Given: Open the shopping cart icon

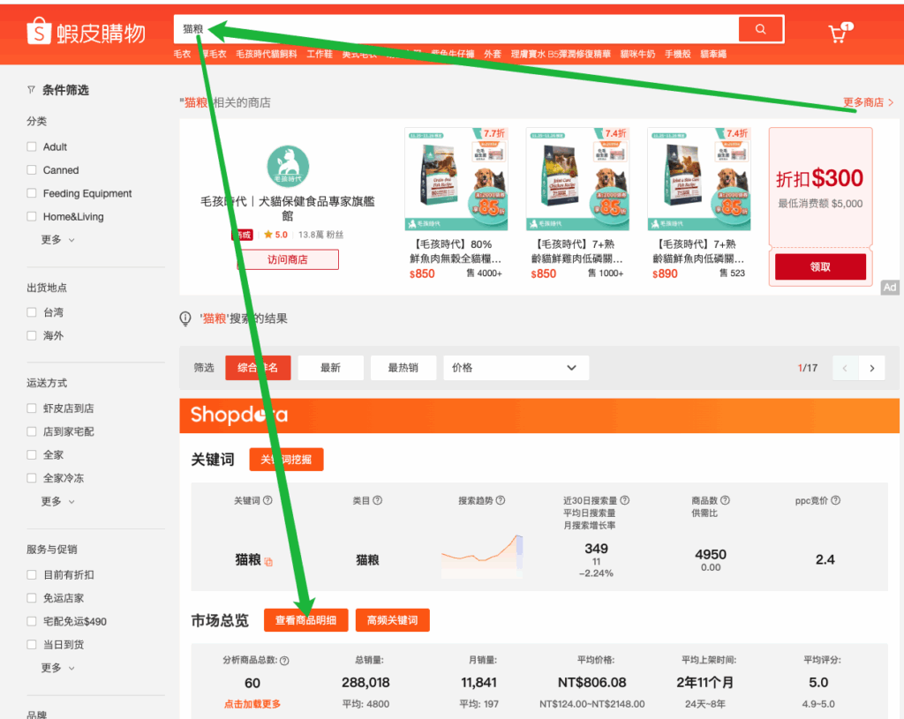Looking at the screenshot, I should (x=837, y=34).
